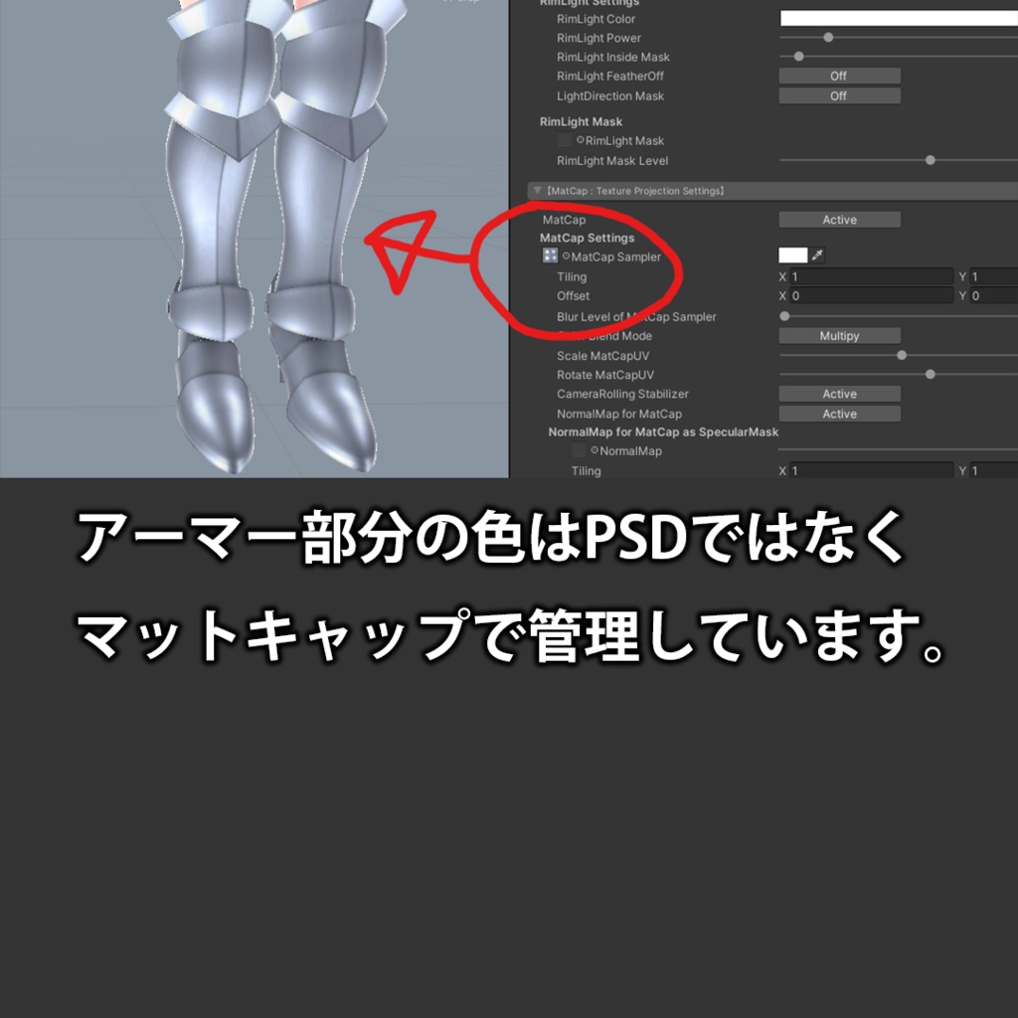This screenshot has width=1018, height=1018.
Task: Click the eyedropper beside MatCap Sampler color
Action: point(815,255)
